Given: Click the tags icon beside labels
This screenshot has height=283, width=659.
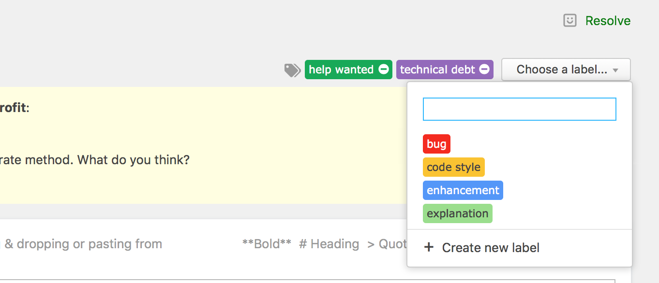Looking at the screenshot, I should pos(292,70).
